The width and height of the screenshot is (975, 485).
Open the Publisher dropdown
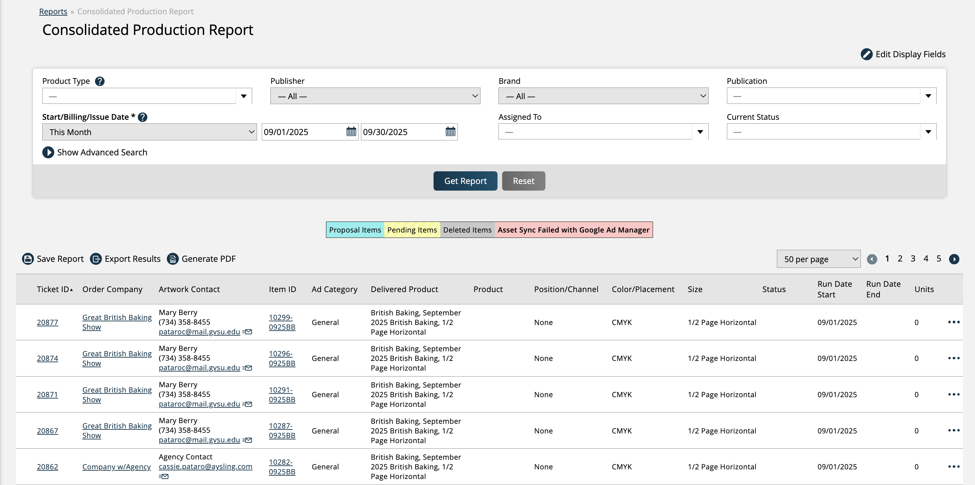point(375,96)
